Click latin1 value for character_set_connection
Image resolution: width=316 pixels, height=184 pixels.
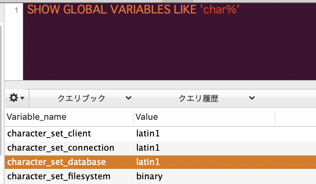tap(148, 148)
